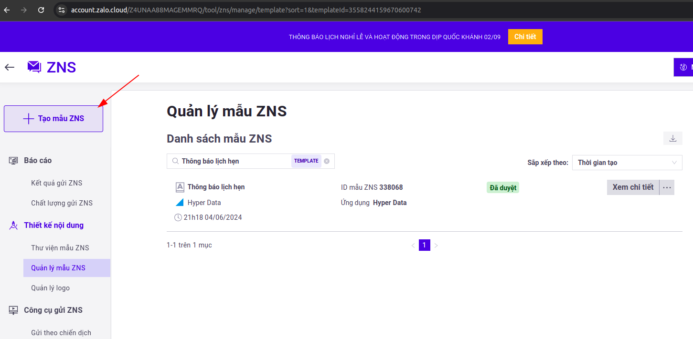Open the Sắp xếp theo dropdown
This screenshot has width=693, height=339.
627,163
